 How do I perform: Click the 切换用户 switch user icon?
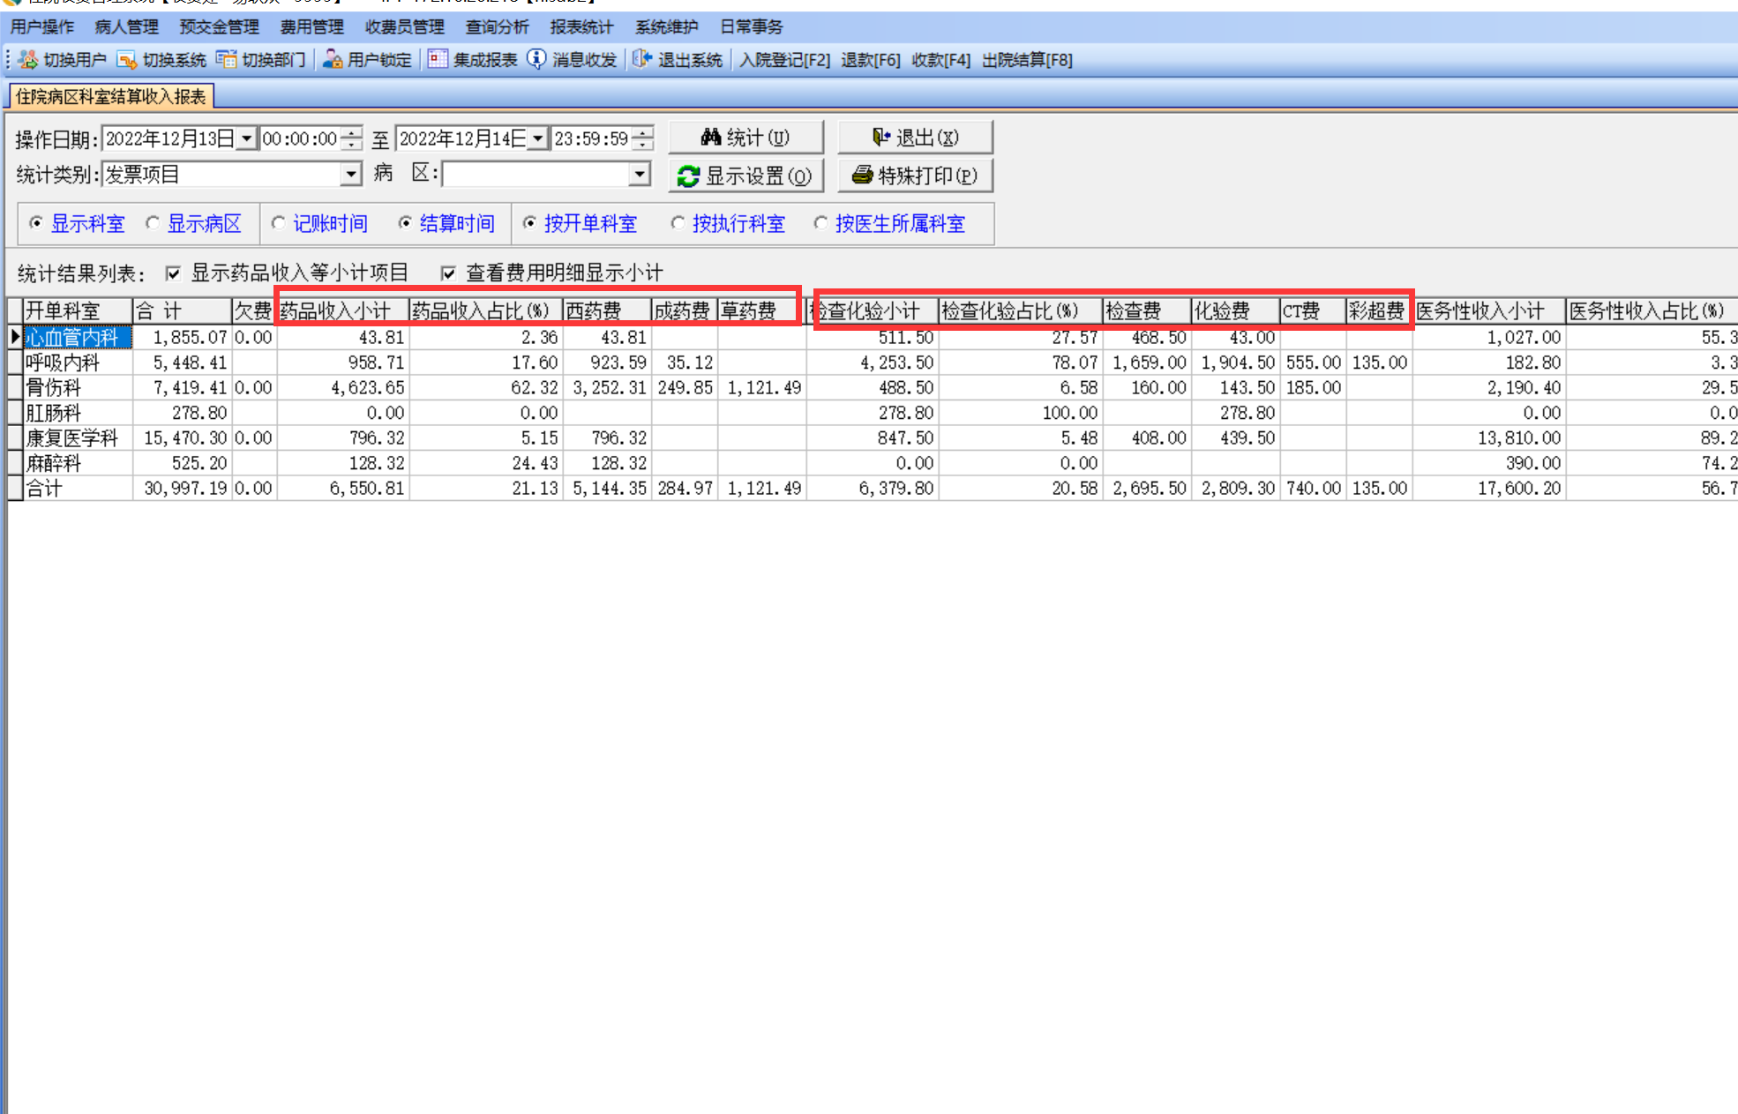coord(28,59)
